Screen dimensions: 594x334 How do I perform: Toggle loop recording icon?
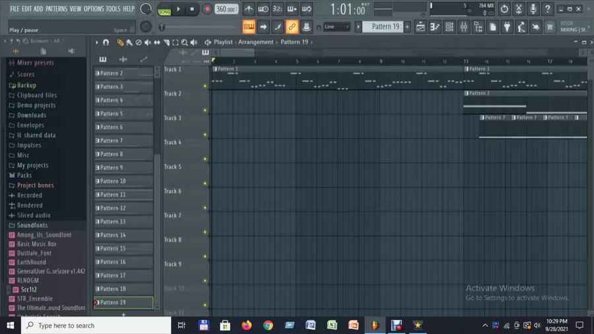pyautogui.click(x=306, y=9)
